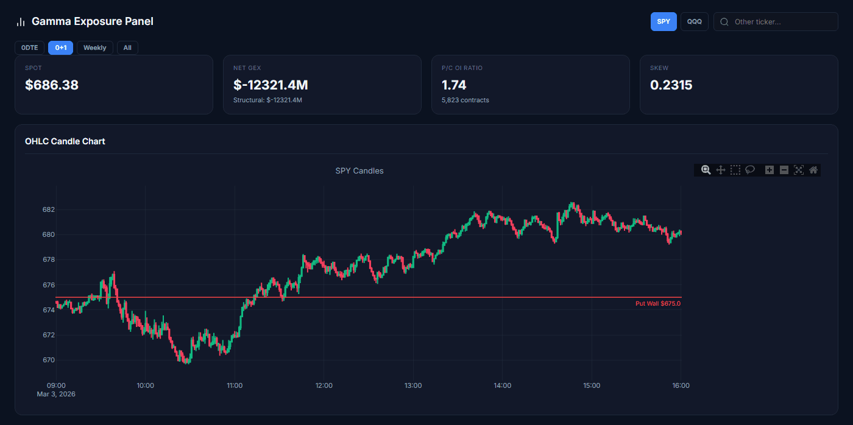Click the Put Wall $675.0 label

(658, 303)
